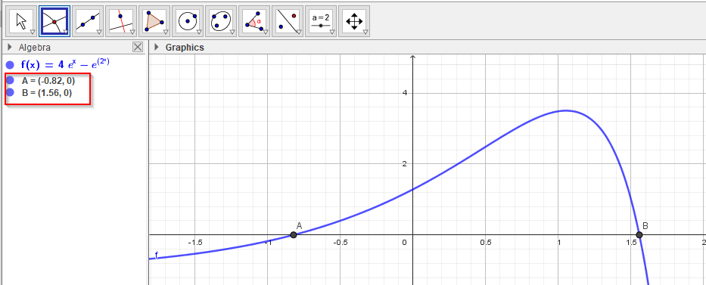Select the Slider a=2 tool
Viewport: 706px width, 285px height.
321,21
